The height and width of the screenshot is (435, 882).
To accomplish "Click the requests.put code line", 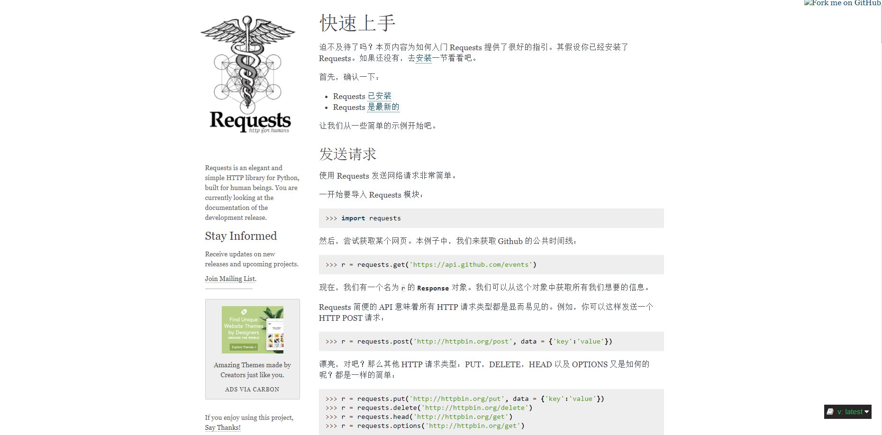I will (464, 399).
